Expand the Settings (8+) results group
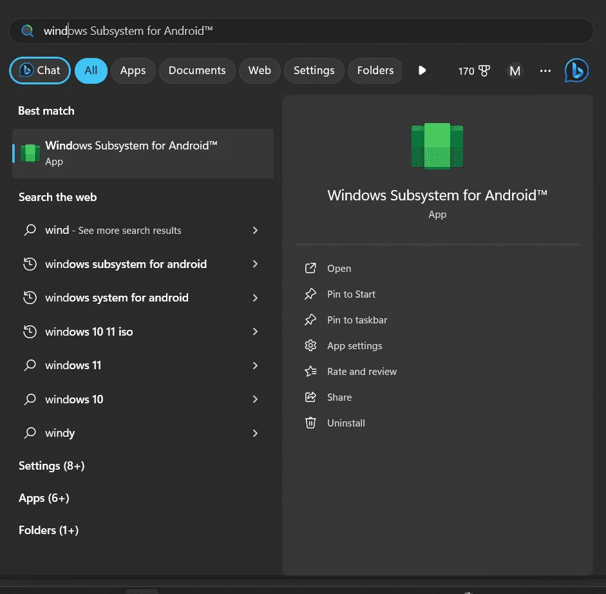606x594 pixels. pos(52,466)
